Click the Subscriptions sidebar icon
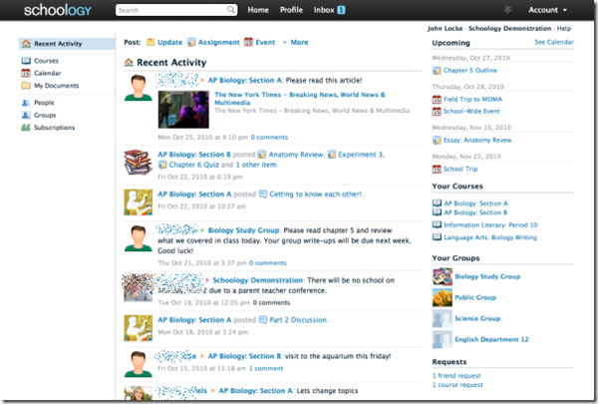 (x=27, y=128)
